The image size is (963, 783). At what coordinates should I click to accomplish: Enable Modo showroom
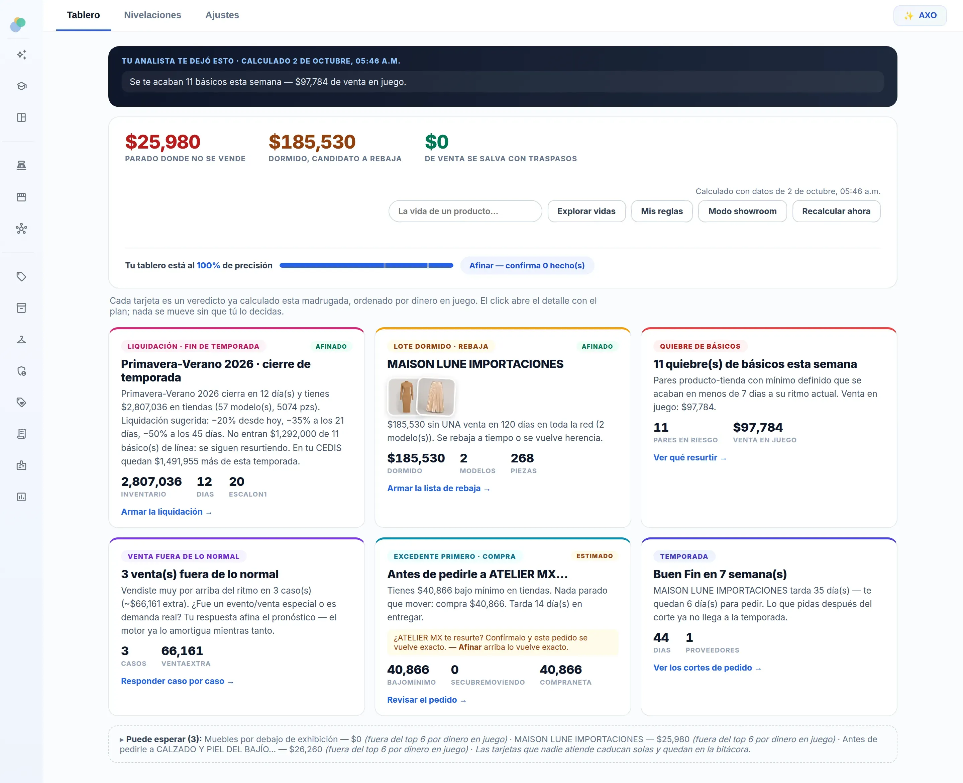click(x=742, y=211)
